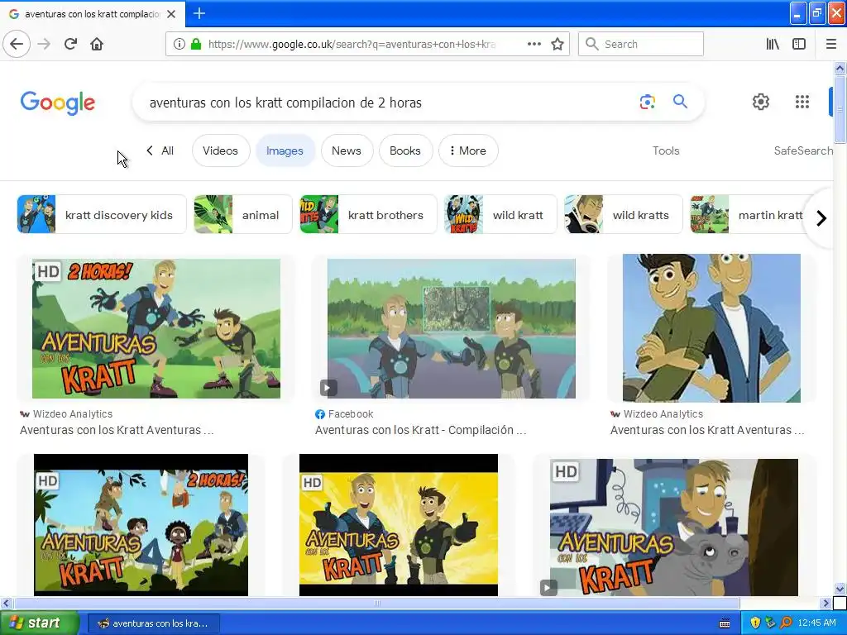Open the Facebook source link

click(x=345, y=414)
